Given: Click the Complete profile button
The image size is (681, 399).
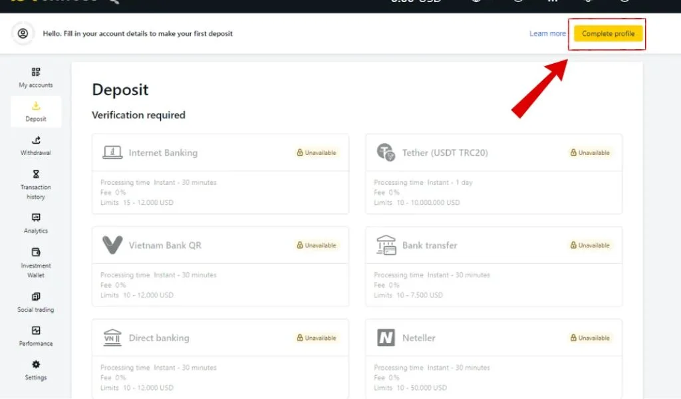Looking at the screenshot, I should [607, 33].
